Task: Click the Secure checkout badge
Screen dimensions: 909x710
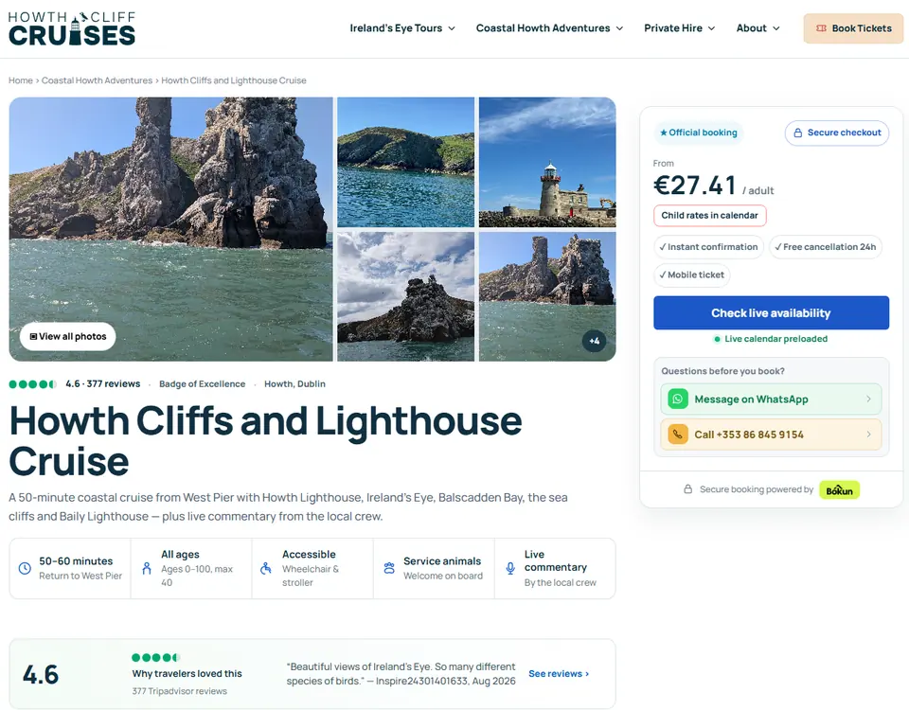Action: point(836,133)
